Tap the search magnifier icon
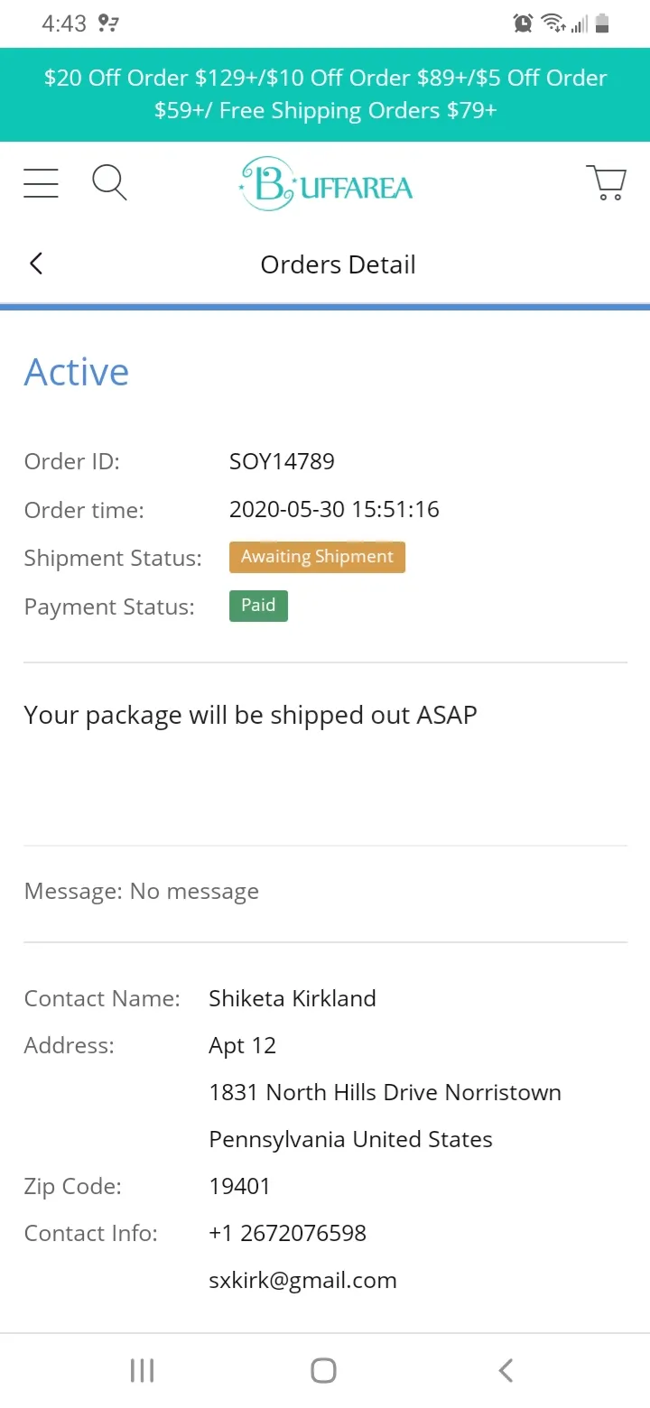Image resolution: width=650 pixels, height=1408 pixels. tap(109, 182)
